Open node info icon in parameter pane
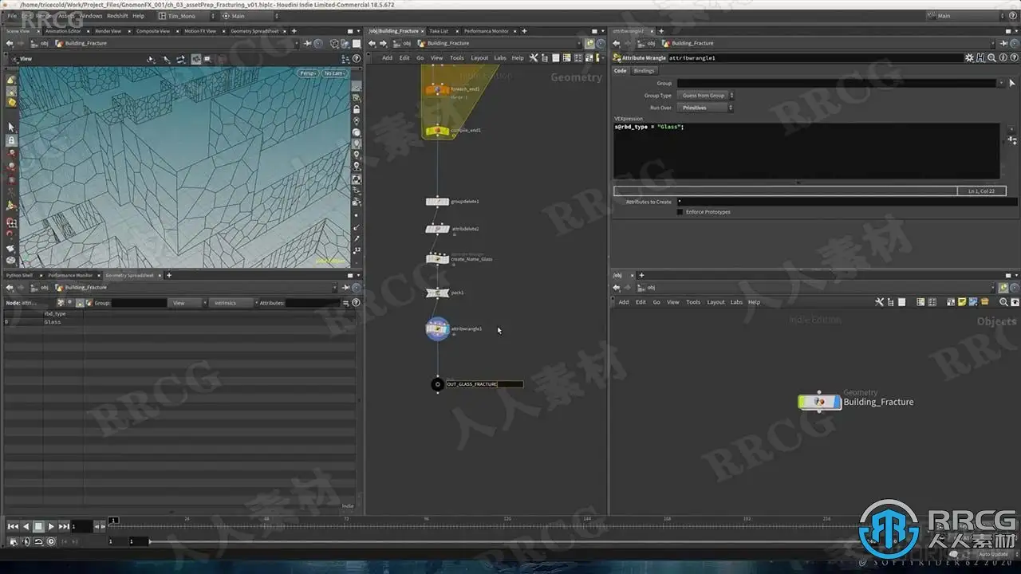 pyautogui.click(x=1001, y=57)
